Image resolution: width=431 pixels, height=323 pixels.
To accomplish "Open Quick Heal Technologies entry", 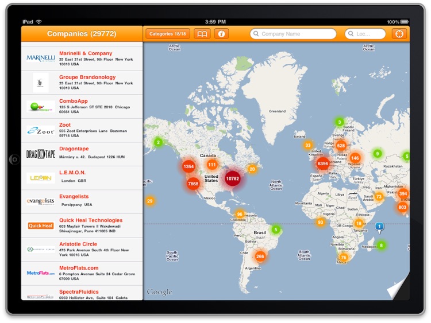I will pyautogui.click(x=82, y=226).
